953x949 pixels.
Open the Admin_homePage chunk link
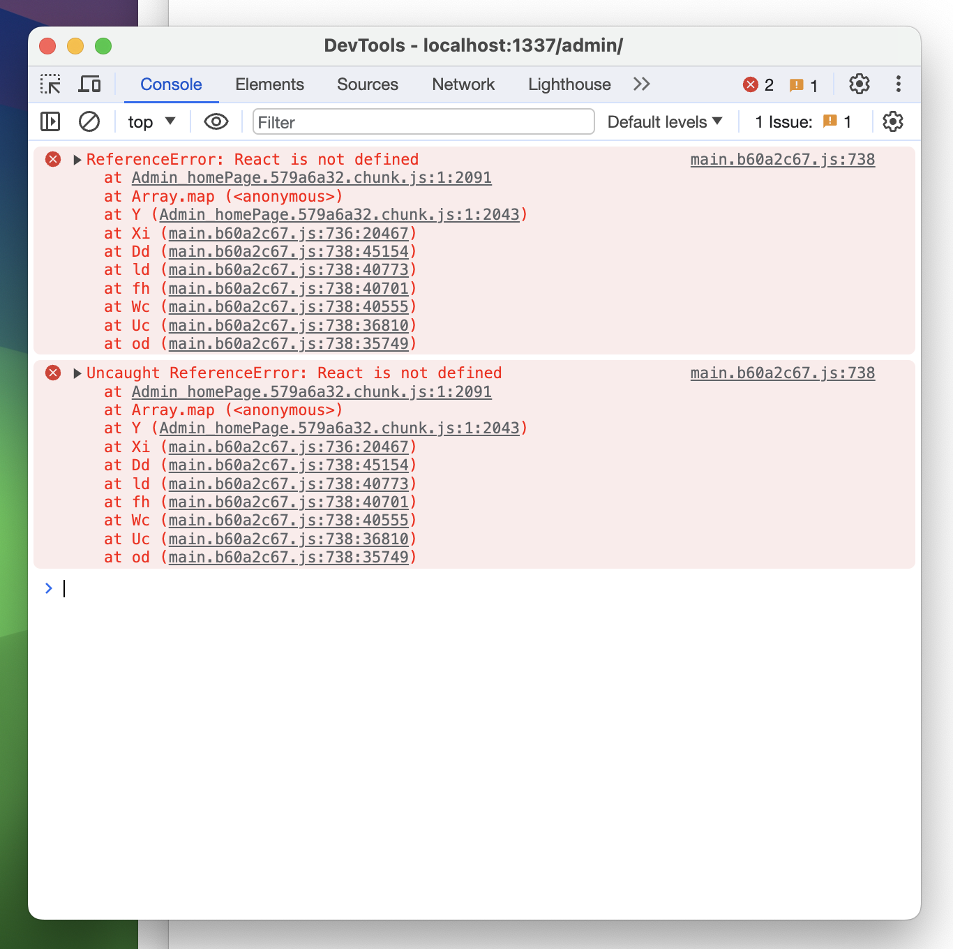(x=310, y=177)
